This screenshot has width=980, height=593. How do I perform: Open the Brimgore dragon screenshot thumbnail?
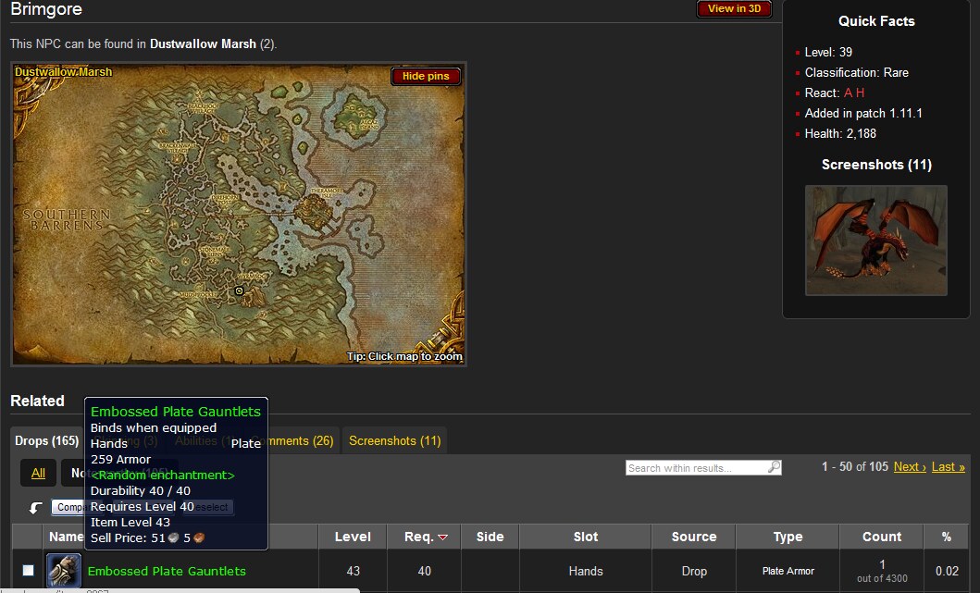(875, 241)
